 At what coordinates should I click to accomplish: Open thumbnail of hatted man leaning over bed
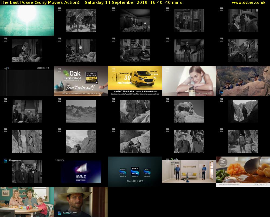tap(27, 51)
